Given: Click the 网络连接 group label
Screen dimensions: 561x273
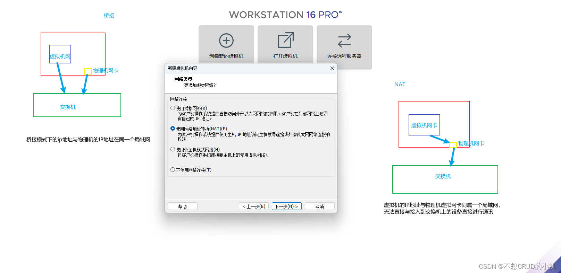Looking at the screenshot, I should tap(178, 99).
